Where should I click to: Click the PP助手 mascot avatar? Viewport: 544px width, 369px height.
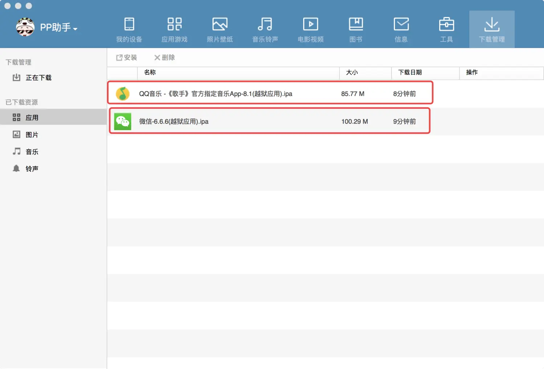click(25, 27)
